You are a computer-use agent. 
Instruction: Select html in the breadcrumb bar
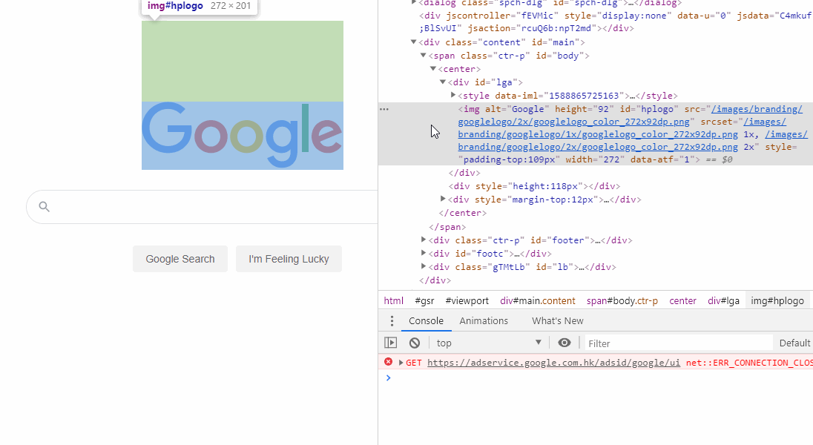[394, 301]
